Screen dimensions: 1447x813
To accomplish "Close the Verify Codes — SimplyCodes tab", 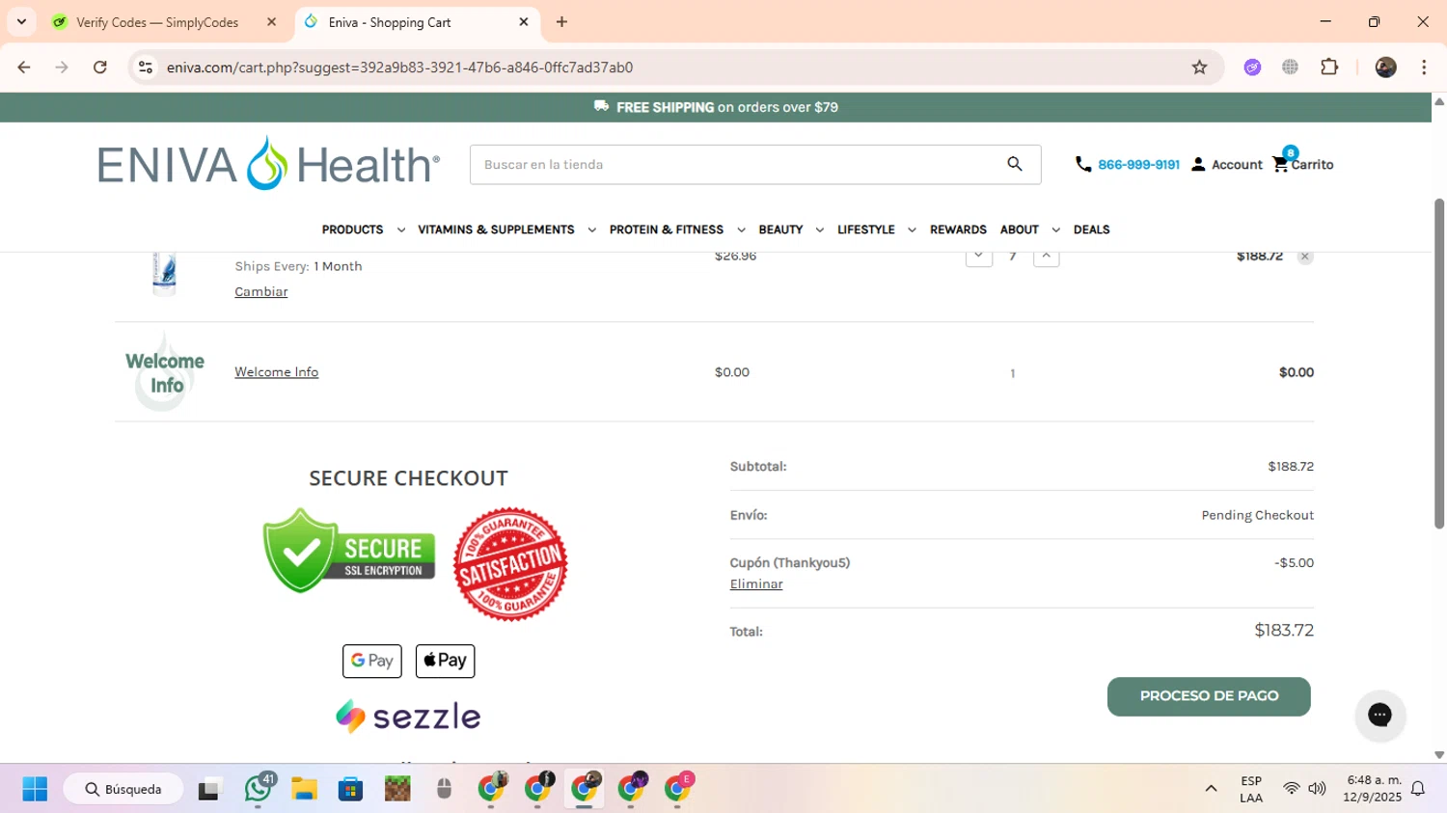I will pos(271,21).
